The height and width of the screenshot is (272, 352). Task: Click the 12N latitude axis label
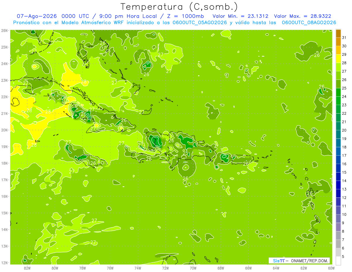point(4,263)
